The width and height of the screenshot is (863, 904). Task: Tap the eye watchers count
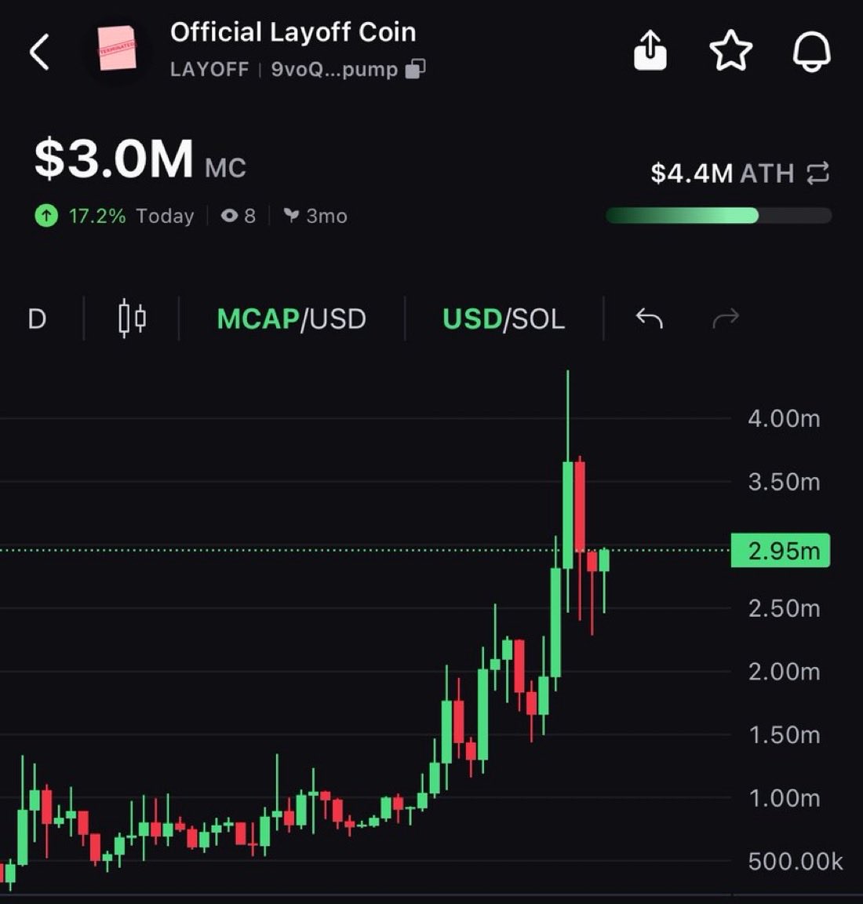pos(238,217)
